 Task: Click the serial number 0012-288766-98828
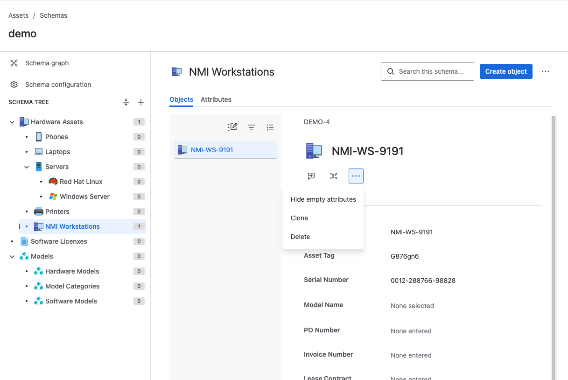coord(423,281)
